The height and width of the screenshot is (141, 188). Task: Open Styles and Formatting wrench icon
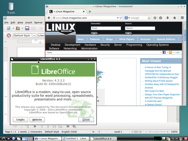point(9,35)
